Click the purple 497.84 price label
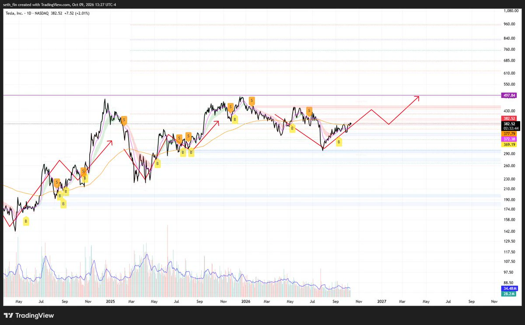Screen dimensions: 525x325 [510, 95]
